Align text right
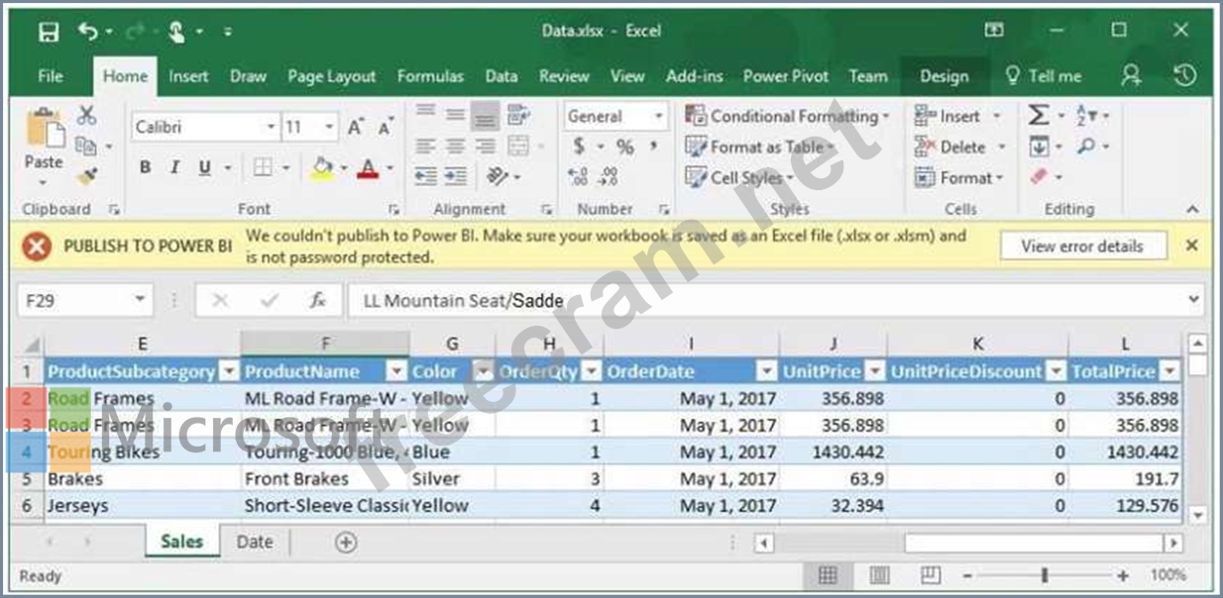 [485, 147]
